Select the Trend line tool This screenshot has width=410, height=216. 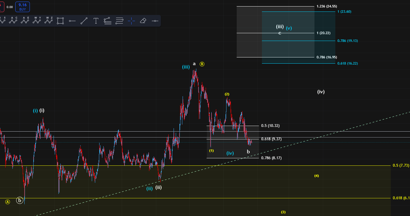coord(84,21)
